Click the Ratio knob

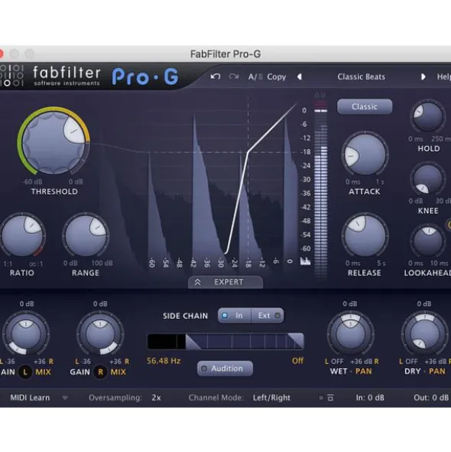pyautogui.click(x=22, y=236)
